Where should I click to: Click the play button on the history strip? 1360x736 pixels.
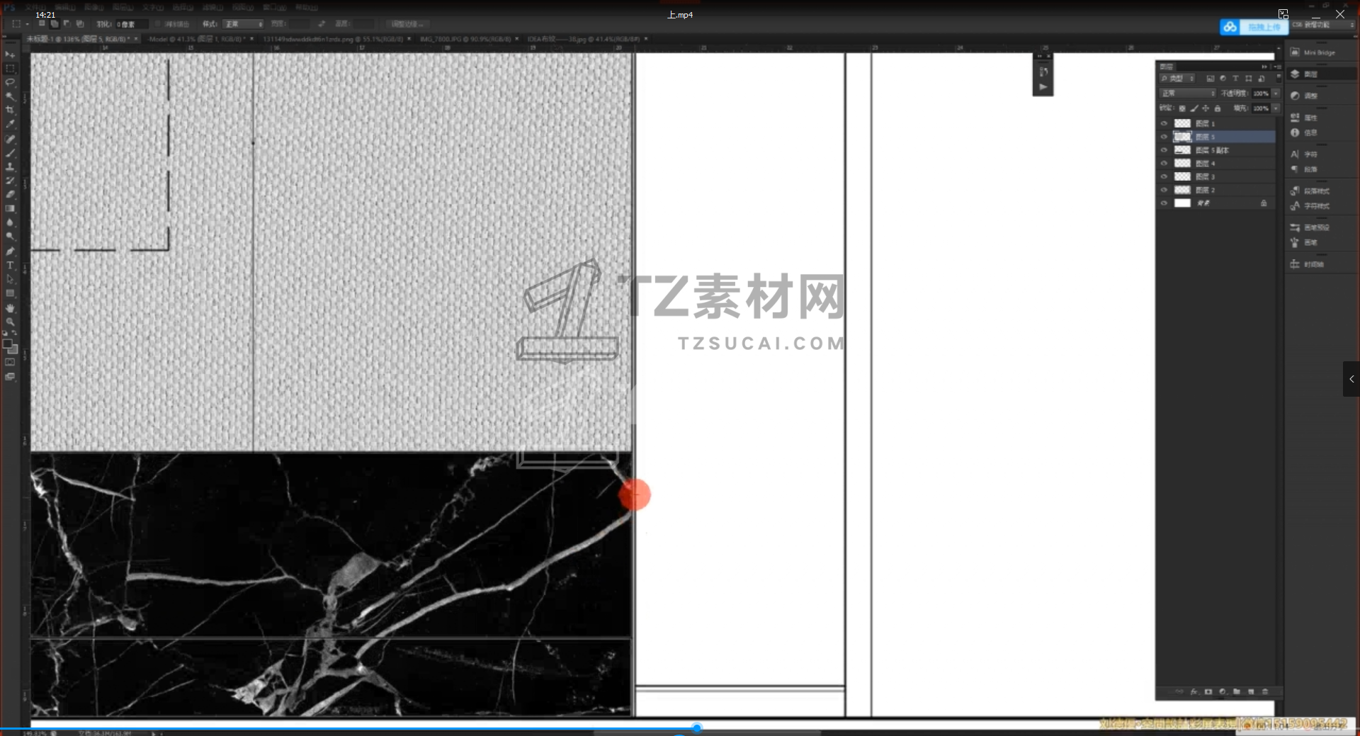click(x=1043, y=86)
